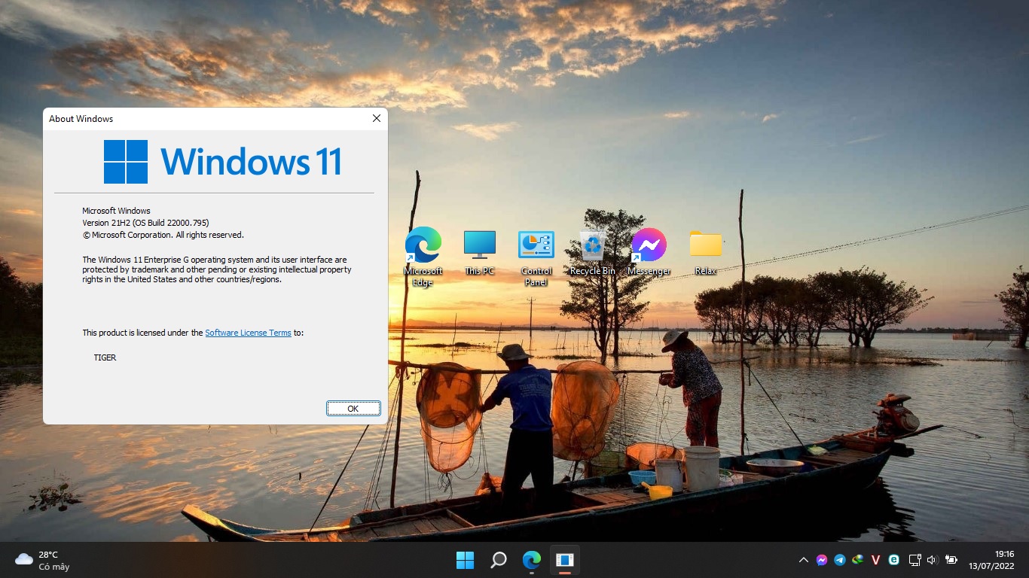Click the ESET tray icon
The height and width of the screenshot is (578, 1029).
(x=894, y=560)
